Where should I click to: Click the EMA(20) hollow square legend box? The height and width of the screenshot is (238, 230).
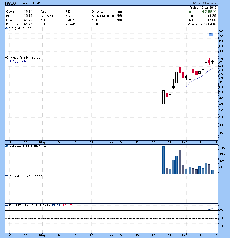(50, 146)
